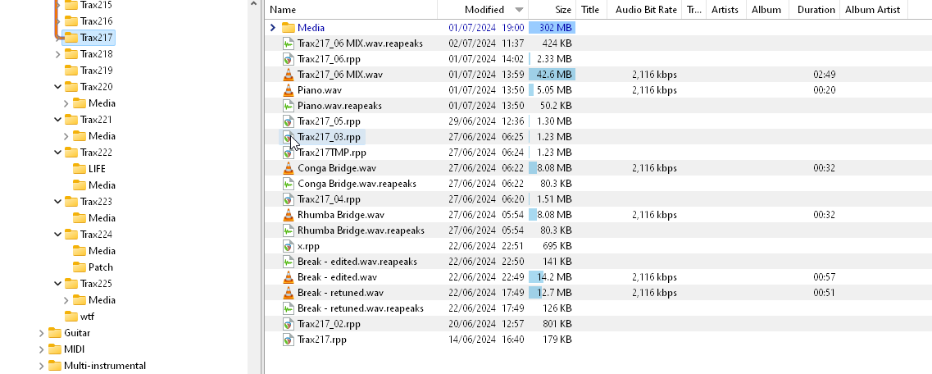932x374 pixels.
Task: Expand the Guitar folder in tree
Action: pos(41,333)
